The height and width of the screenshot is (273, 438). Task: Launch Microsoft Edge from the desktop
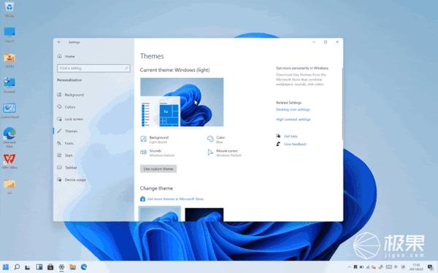coord(9,137)
